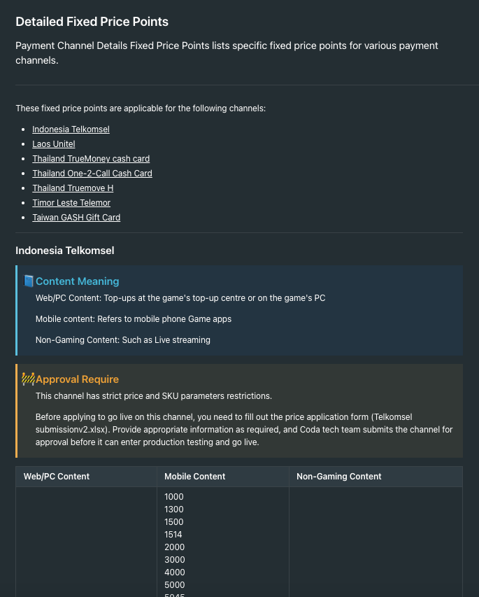Select the Content Meaning callout title
Image resolution: width=479 pixels, height=597 pixels.
point(77,281)
